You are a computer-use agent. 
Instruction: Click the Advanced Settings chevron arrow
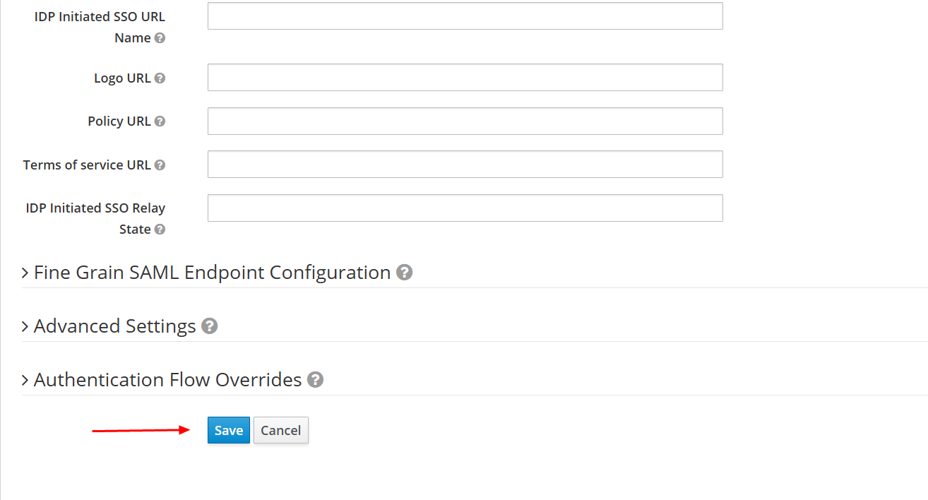pyautogui.click(x=25, y=326)
